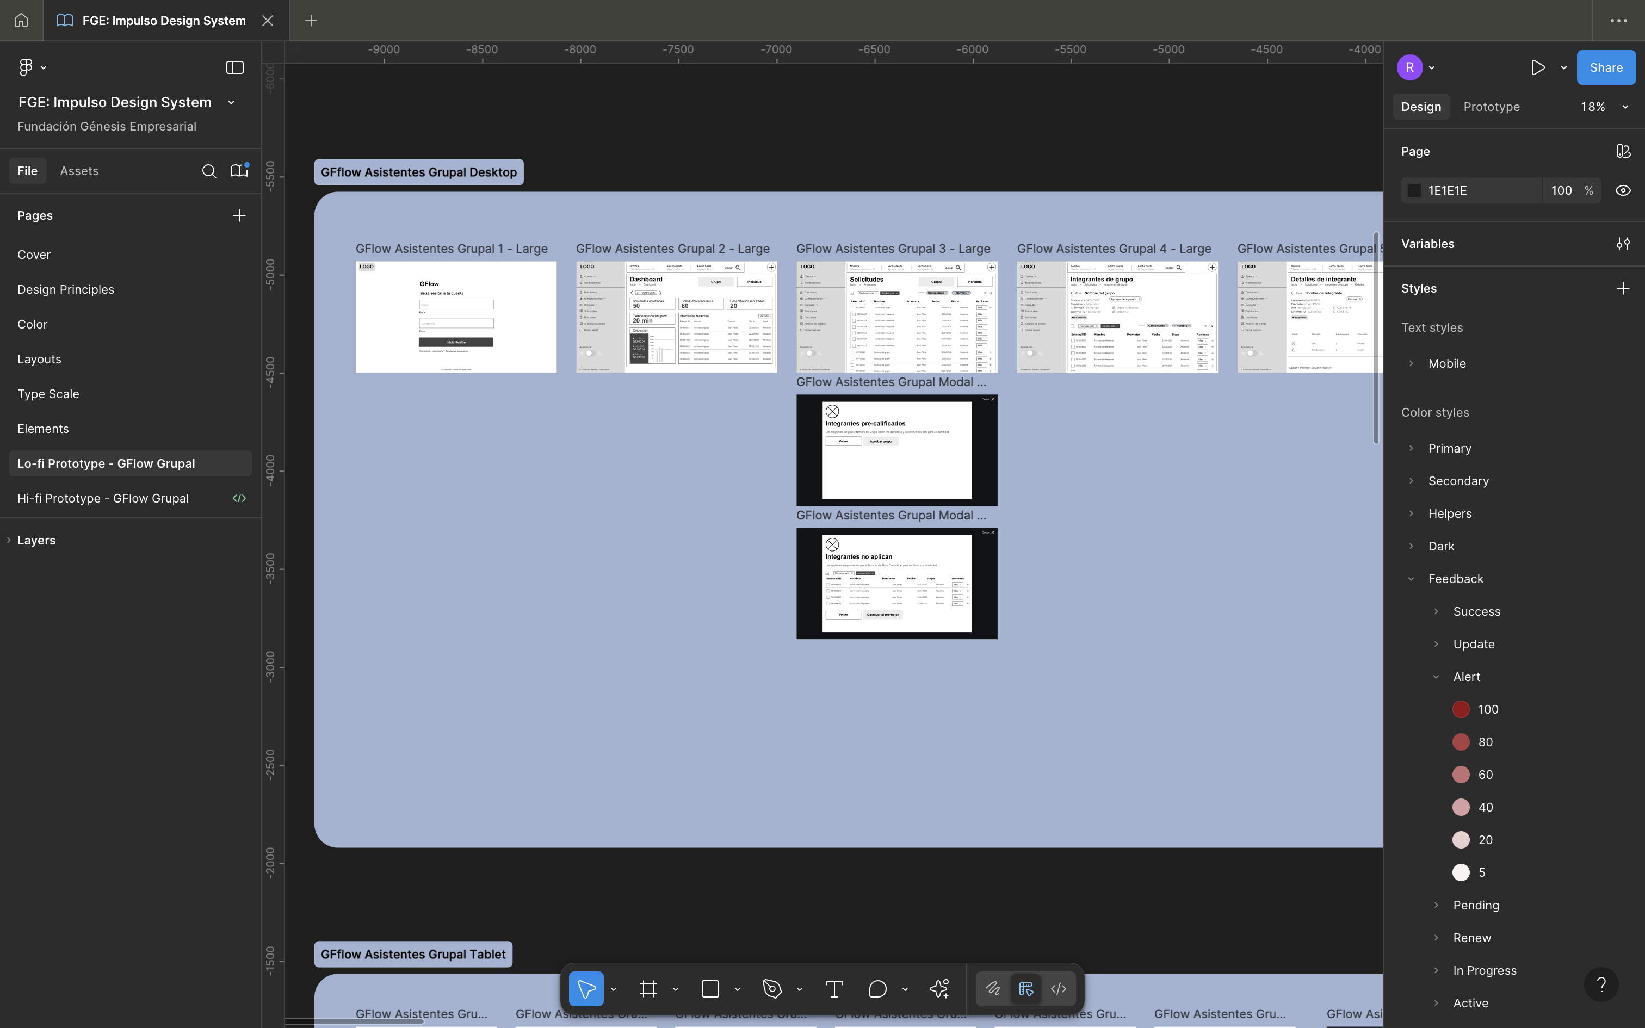
Task: Expand the Success color group
Action: click(1436, 611)
